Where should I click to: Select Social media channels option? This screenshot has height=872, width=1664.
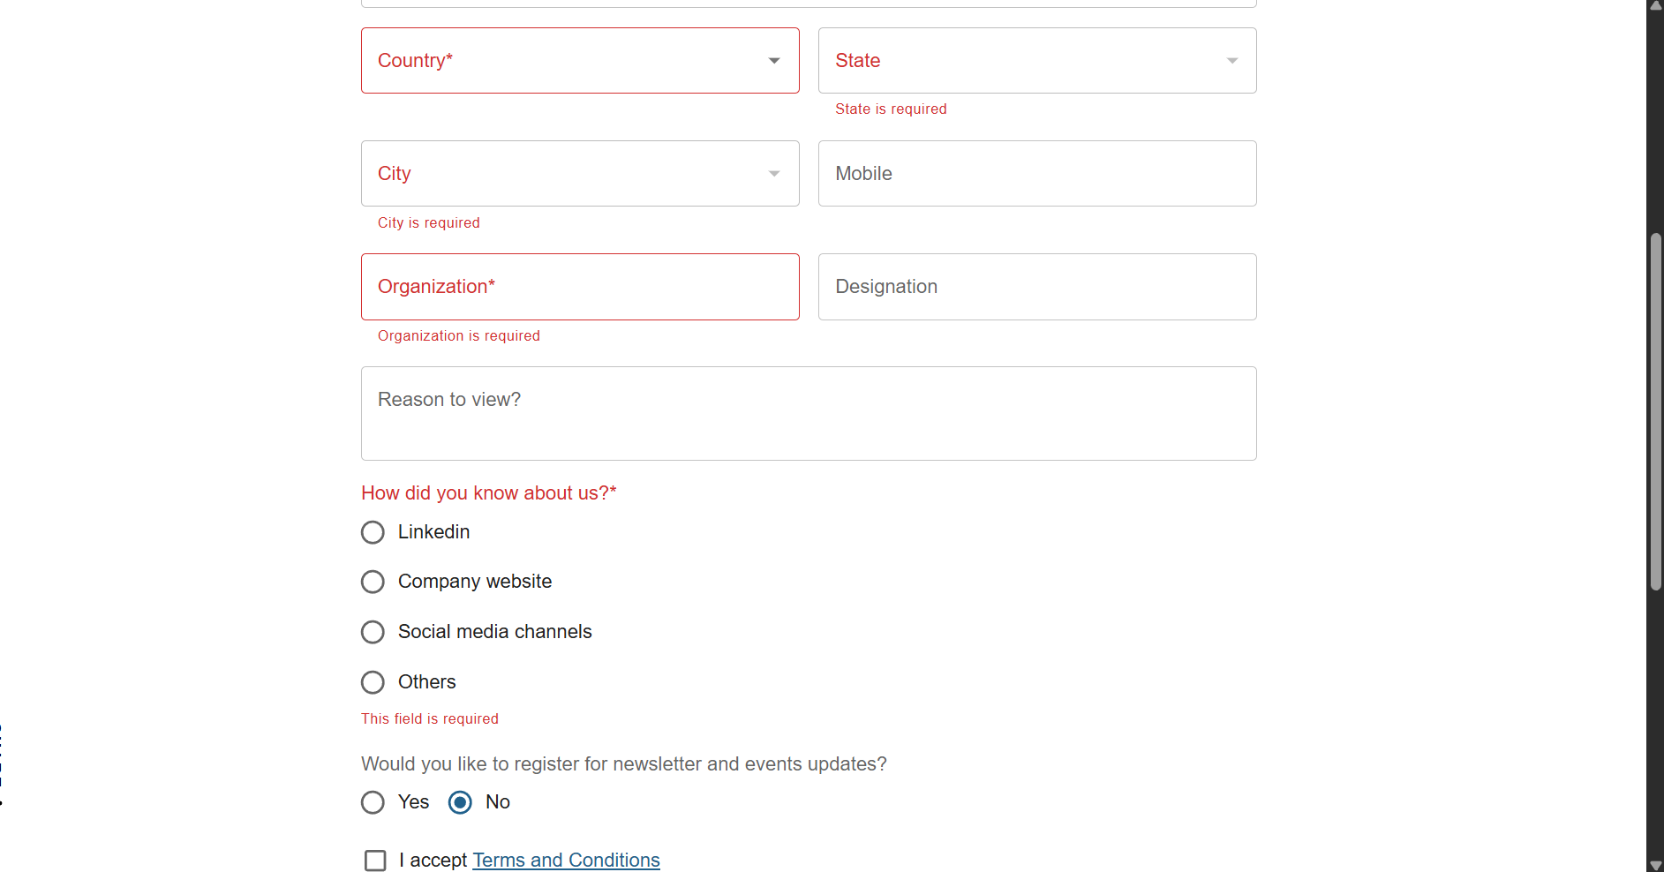point(373,632)
